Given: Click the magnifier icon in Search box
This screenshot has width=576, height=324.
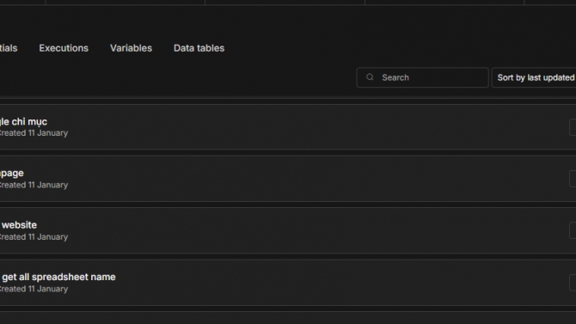Looking at the screenshot, I should 370,77.
